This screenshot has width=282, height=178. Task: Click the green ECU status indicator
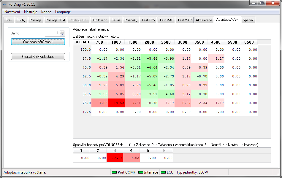(163, 172)
